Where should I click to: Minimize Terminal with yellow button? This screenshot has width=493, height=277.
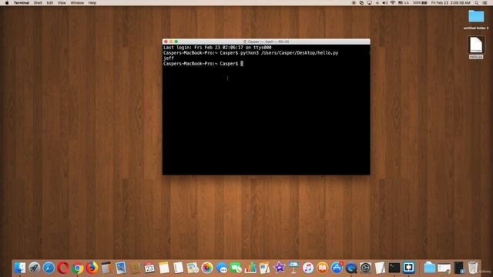click(171, 42)
